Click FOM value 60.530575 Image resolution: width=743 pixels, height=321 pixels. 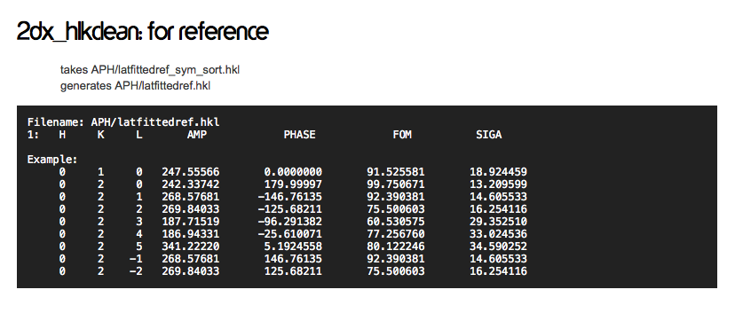[x=396, y=222]
